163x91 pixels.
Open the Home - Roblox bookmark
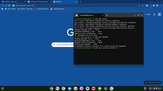point(10,9)
